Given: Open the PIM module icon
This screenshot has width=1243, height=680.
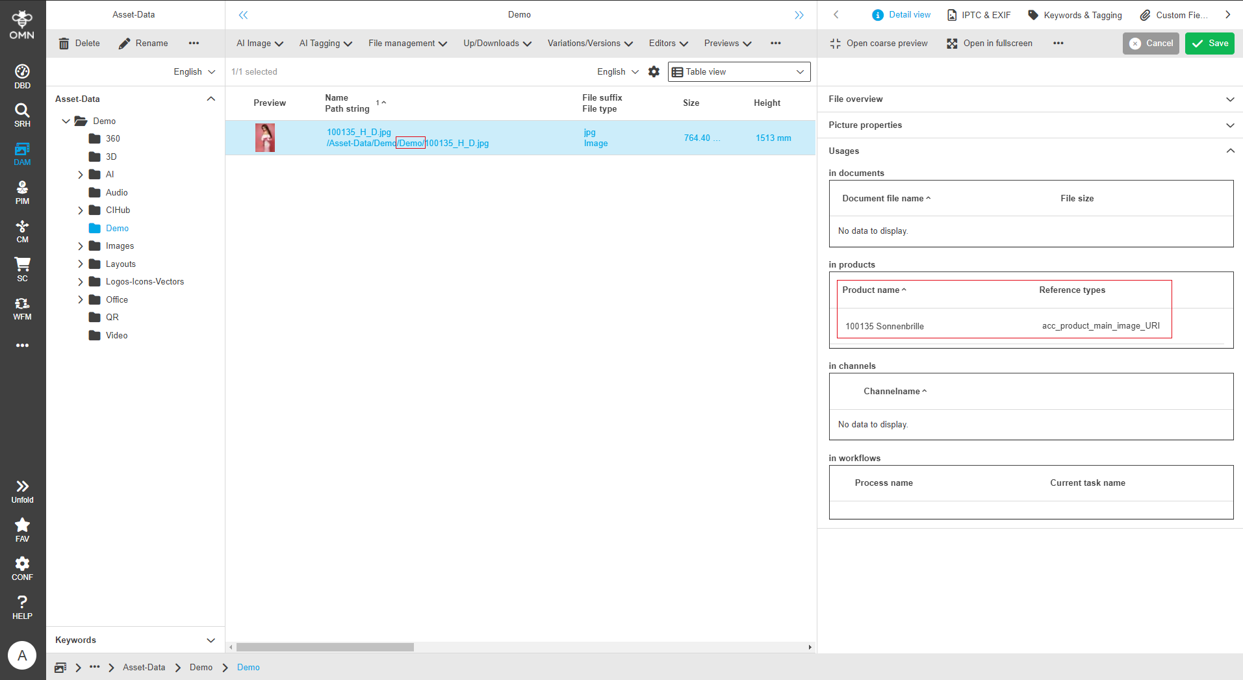Looking at the screenshot, I should click(x=22, y=193).
